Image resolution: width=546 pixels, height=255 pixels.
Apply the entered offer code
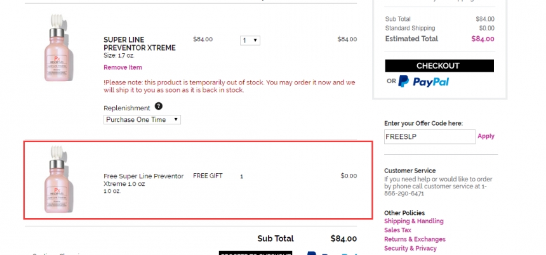click(486, 136)
